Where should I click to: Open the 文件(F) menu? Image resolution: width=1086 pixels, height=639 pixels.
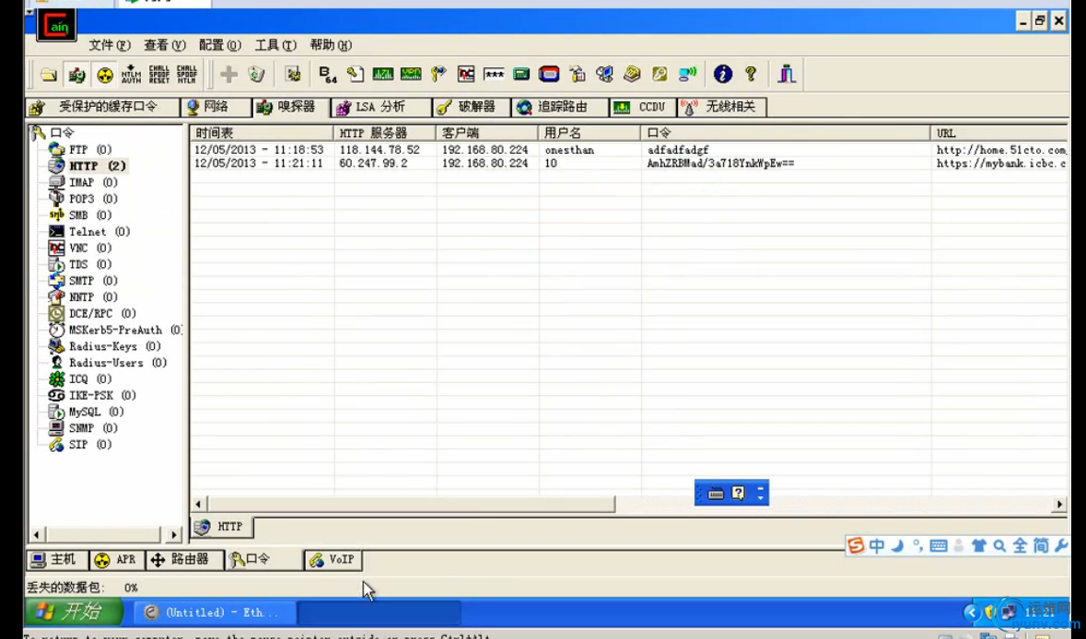[109, 45]
